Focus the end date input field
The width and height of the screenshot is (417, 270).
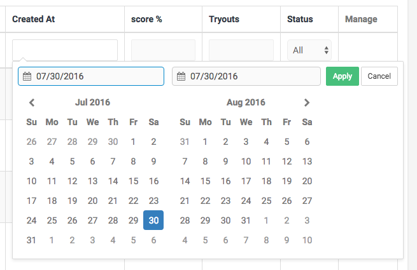(246, 76)
